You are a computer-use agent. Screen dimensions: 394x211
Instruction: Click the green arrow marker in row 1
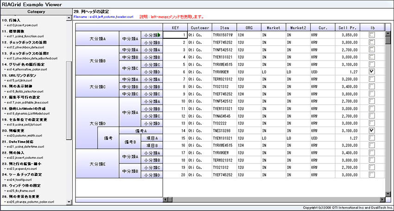[159, 35]
